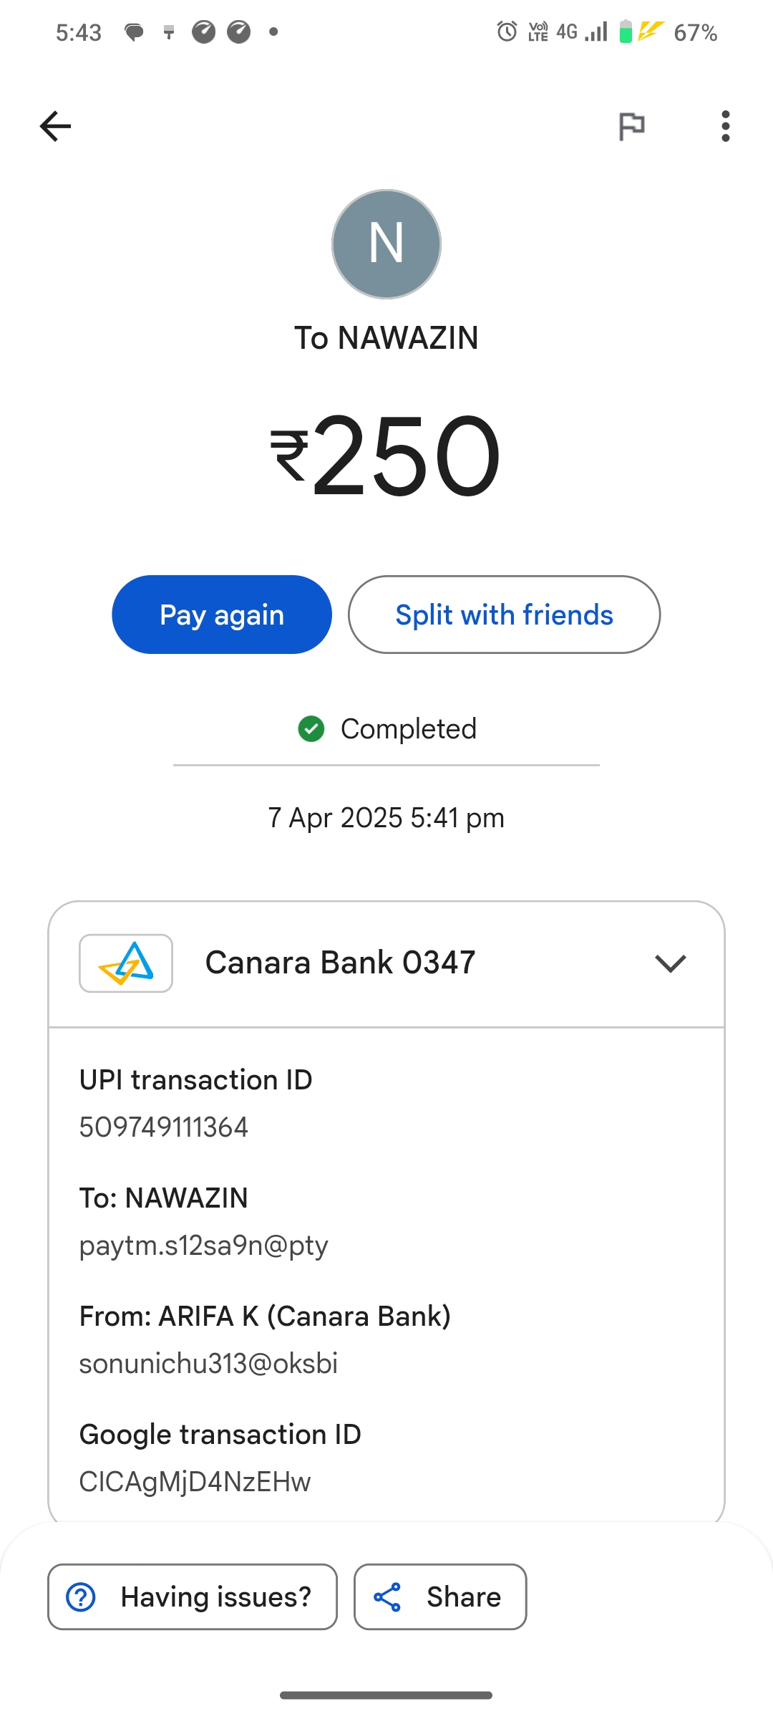773x1719 pixels.
Task: Tap the NAWAZIN avatar circle
Action: tap(386, 244)
